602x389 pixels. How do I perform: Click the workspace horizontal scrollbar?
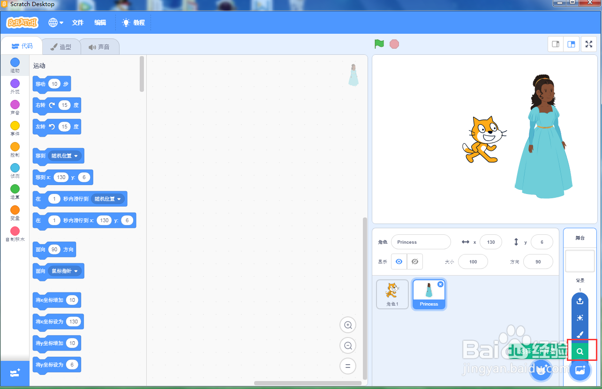point(309,383)
